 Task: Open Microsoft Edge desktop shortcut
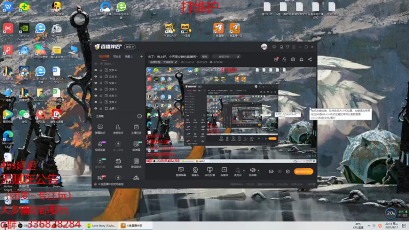tap(8, 140)
